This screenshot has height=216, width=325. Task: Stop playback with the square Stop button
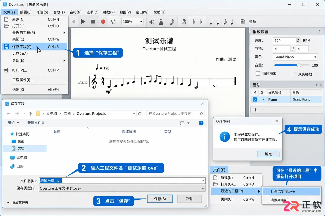[93, 22]
